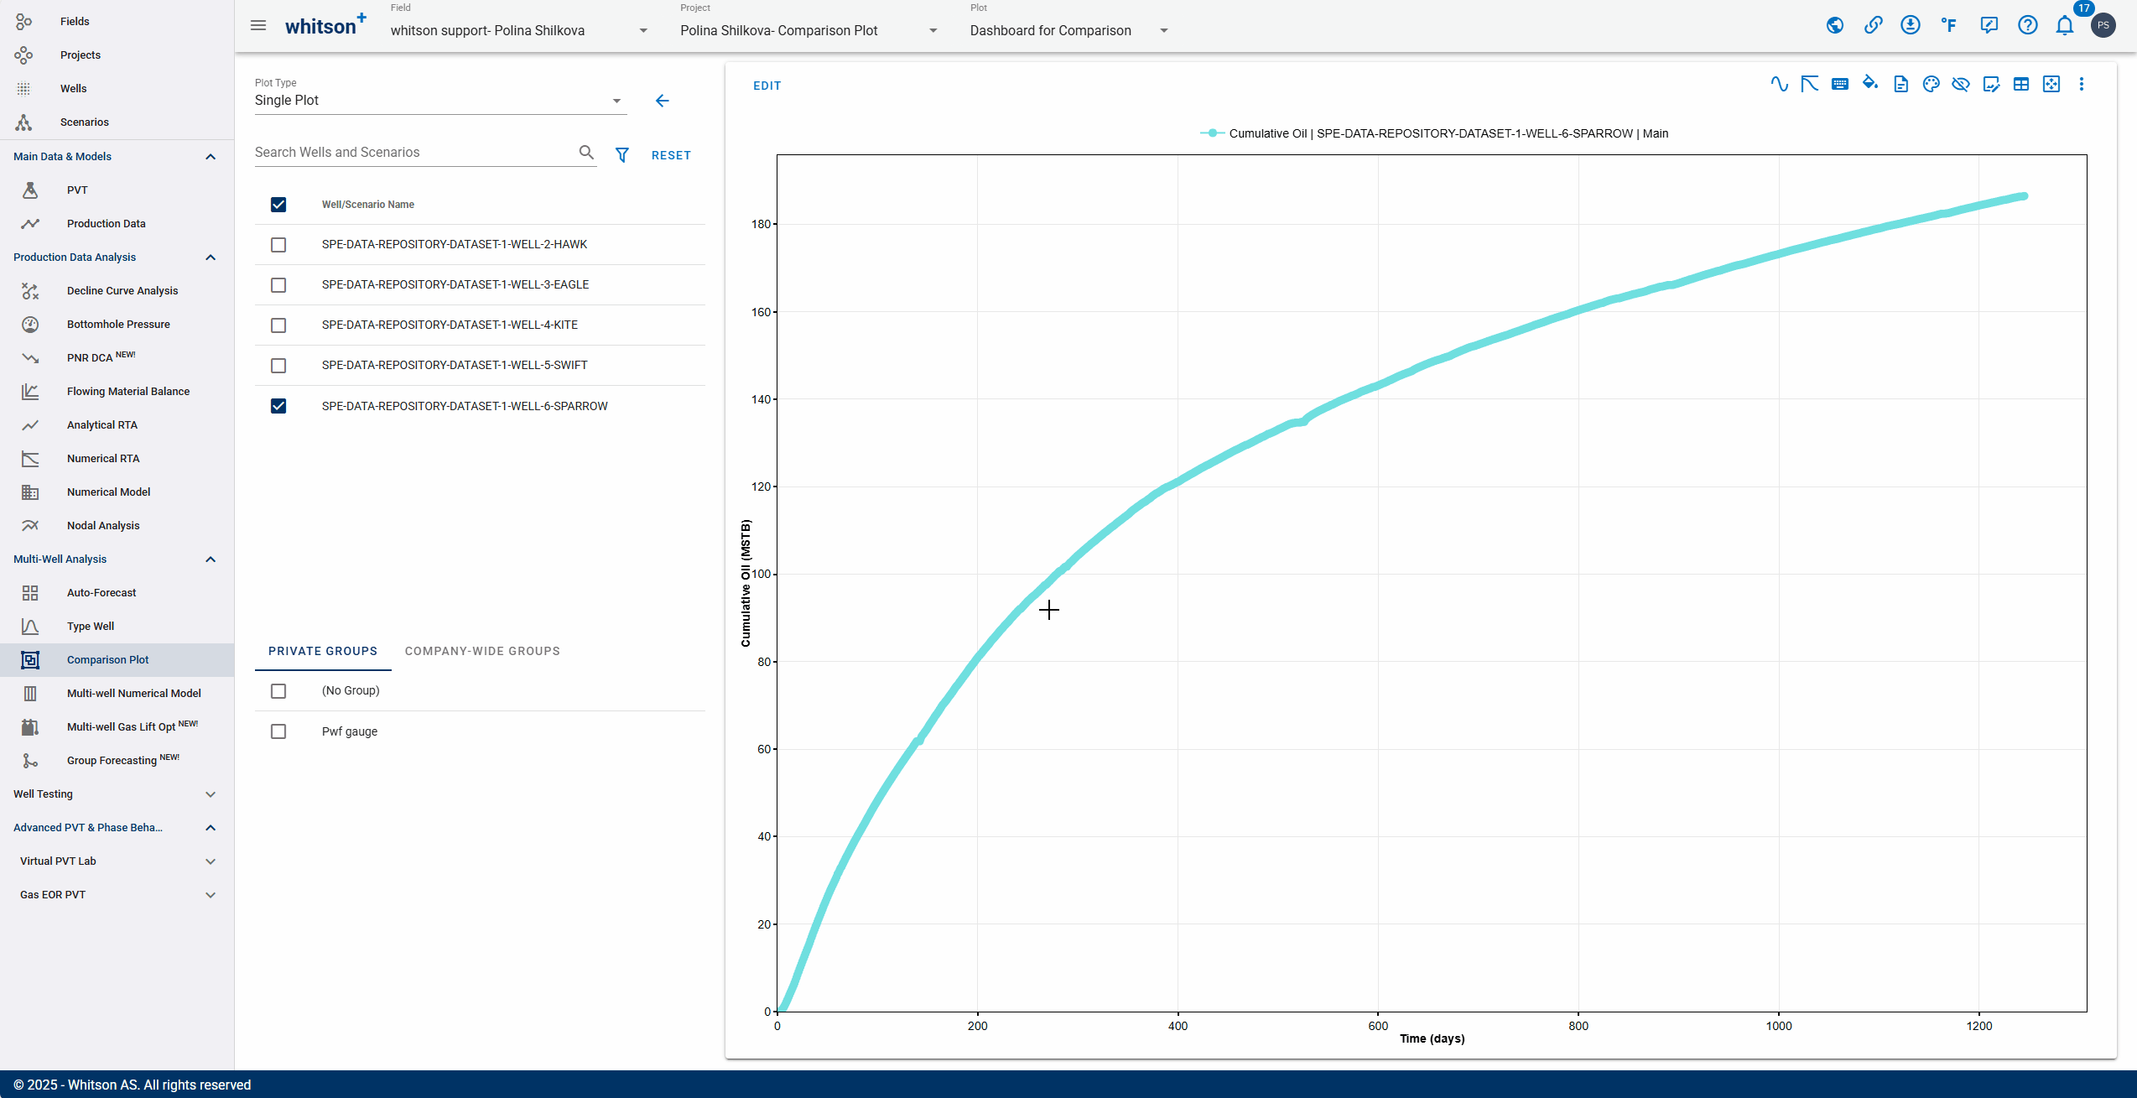2137x1098 pixels.
Task: Collapse the Production Data Analysis section
Action: point(211,258)
